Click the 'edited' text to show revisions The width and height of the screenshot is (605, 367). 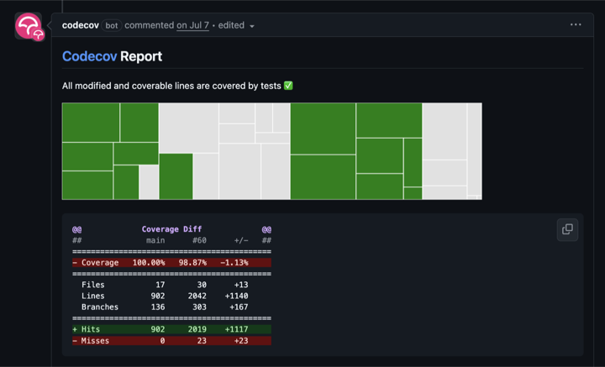(x=231, y=25)
